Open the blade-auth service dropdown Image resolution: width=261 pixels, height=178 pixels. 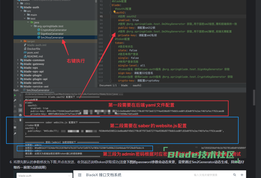[45, 175]
